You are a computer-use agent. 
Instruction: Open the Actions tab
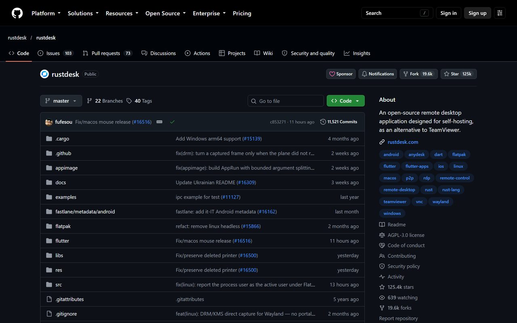tap(198, 53)
